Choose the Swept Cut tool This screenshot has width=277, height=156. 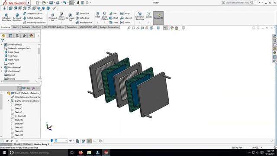tap(83, 13)
